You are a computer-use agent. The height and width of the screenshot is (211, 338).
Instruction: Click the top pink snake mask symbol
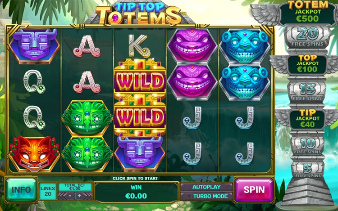(192, 45)
